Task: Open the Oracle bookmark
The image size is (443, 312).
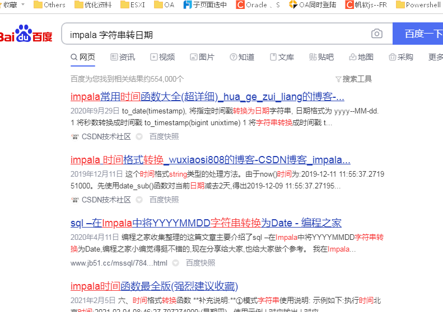Action: pyautogui.click(x=258, y=5)
